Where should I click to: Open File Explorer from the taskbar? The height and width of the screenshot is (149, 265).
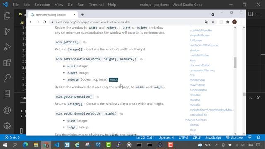[x=36, y=145]
